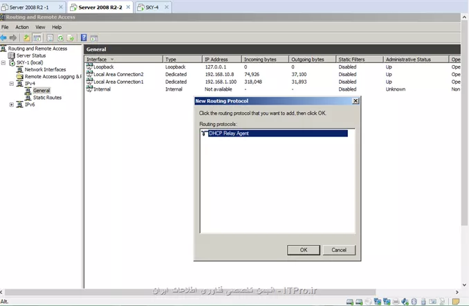
Task: Click the horizontal scrollbar thumb at bottom
Action: coord(190,292)
